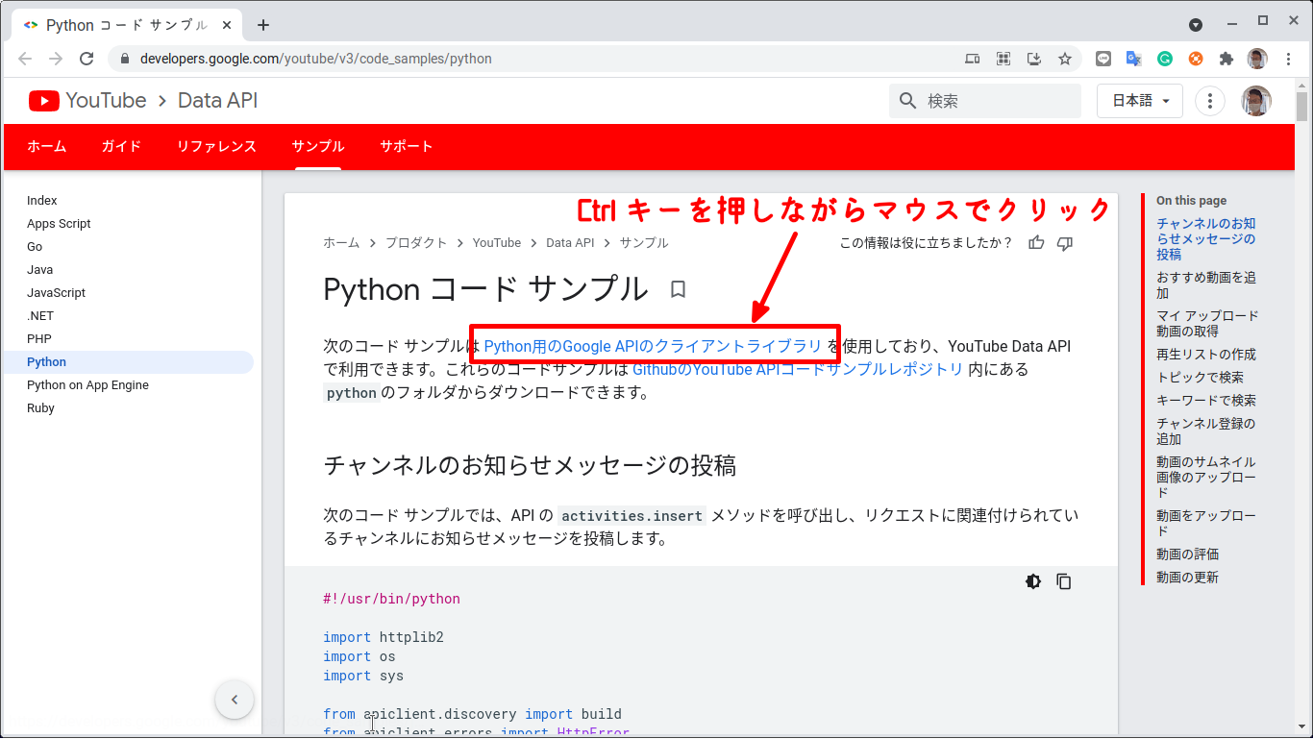Copy the code sample using the copy icon

[1064, 580]
